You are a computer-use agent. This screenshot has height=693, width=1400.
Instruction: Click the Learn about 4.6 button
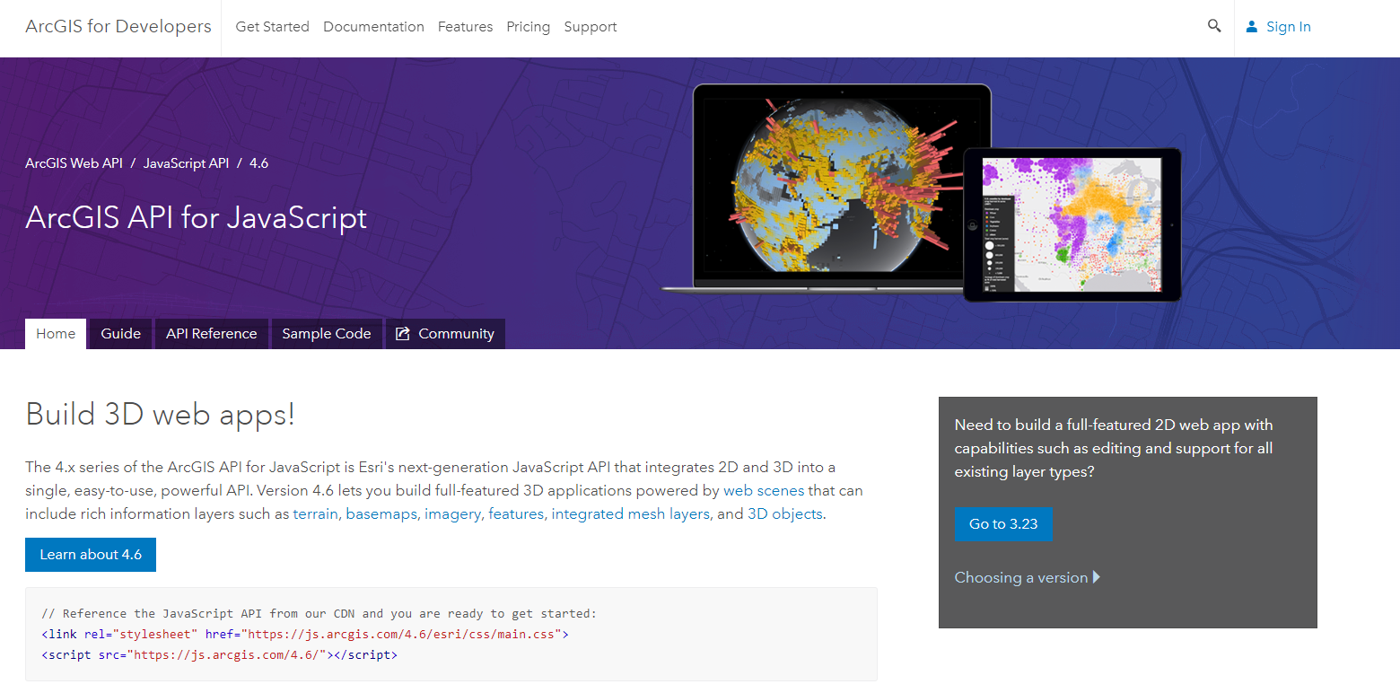pos(91,555)
